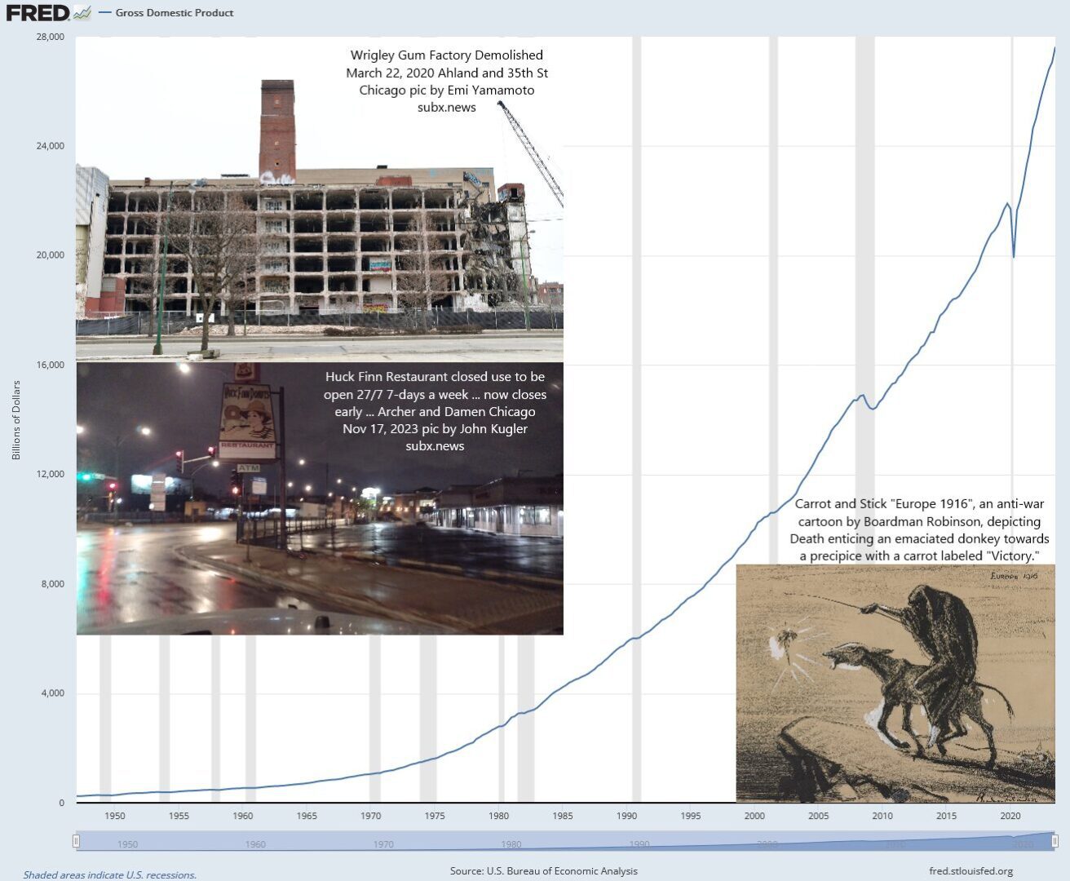
Task: Click the 2015 label on the x-axis
Action: [946, 816]
